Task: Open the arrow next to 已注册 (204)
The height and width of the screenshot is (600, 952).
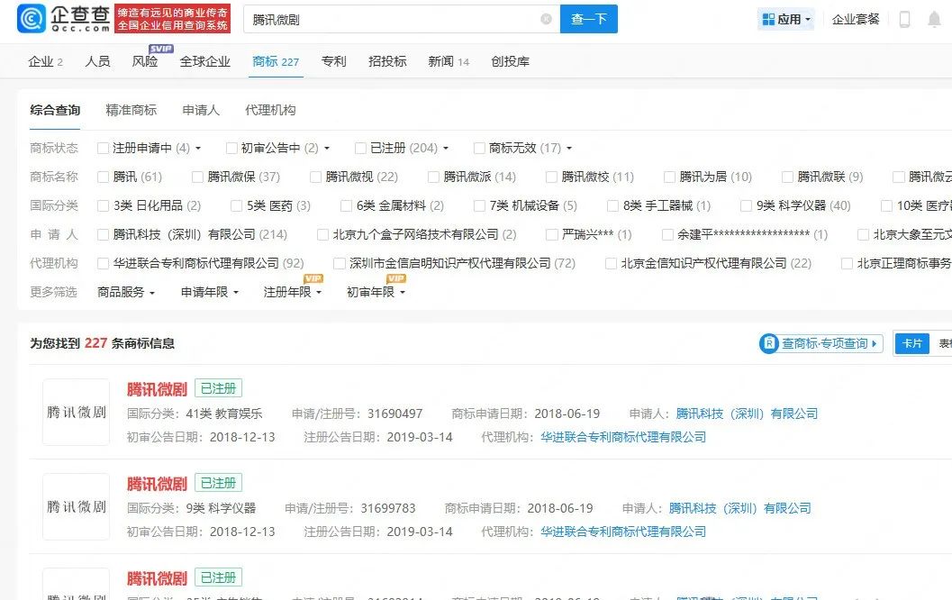Action: 446,148
